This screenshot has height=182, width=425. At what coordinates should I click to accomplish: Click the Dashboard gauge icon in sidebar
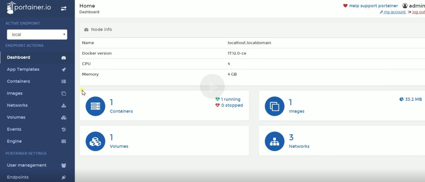(64, 58)
